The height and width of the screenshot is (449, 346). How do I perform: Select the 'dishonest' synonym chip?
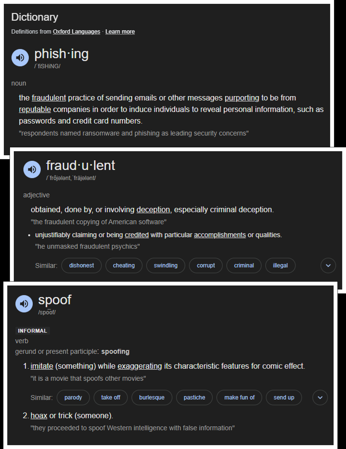coord(82,265)
